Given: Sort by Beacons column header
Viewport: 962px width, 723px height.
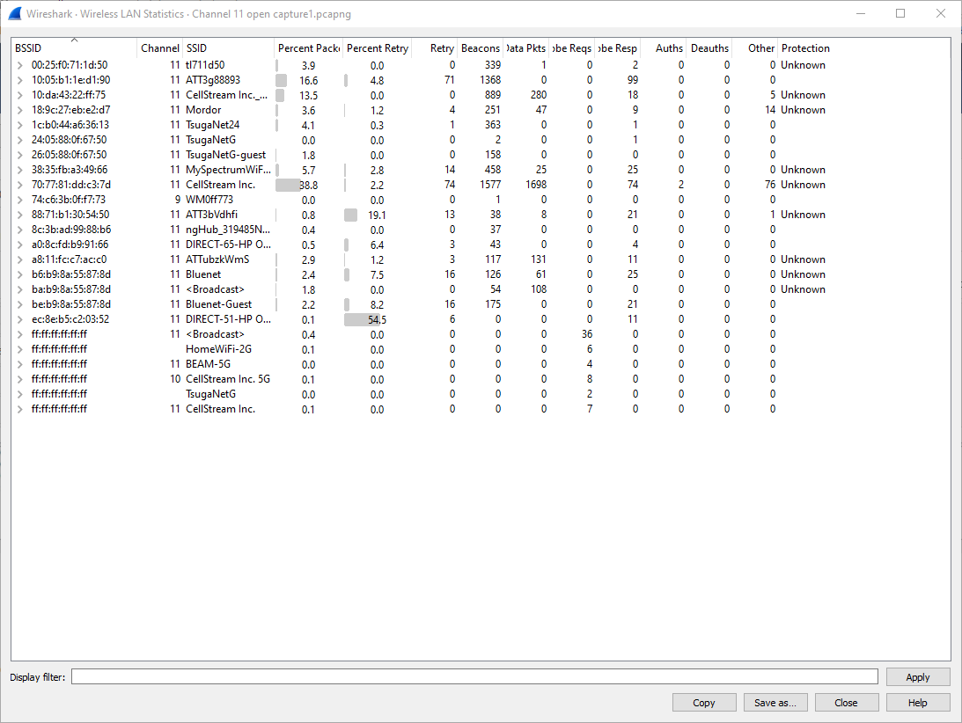Looking at the screenshot, I should [480, 48].
